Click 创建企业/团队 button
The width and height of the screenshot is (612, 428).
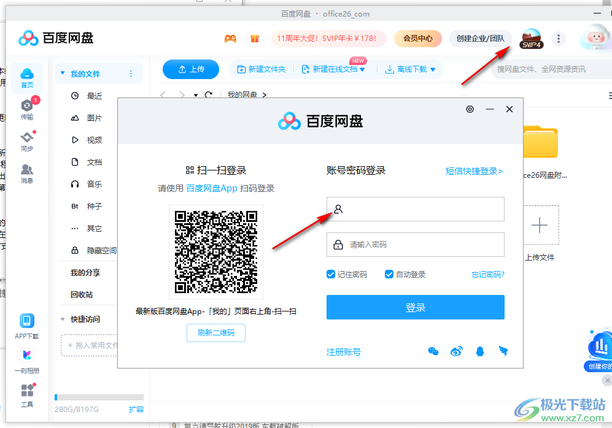click(481, 38)
